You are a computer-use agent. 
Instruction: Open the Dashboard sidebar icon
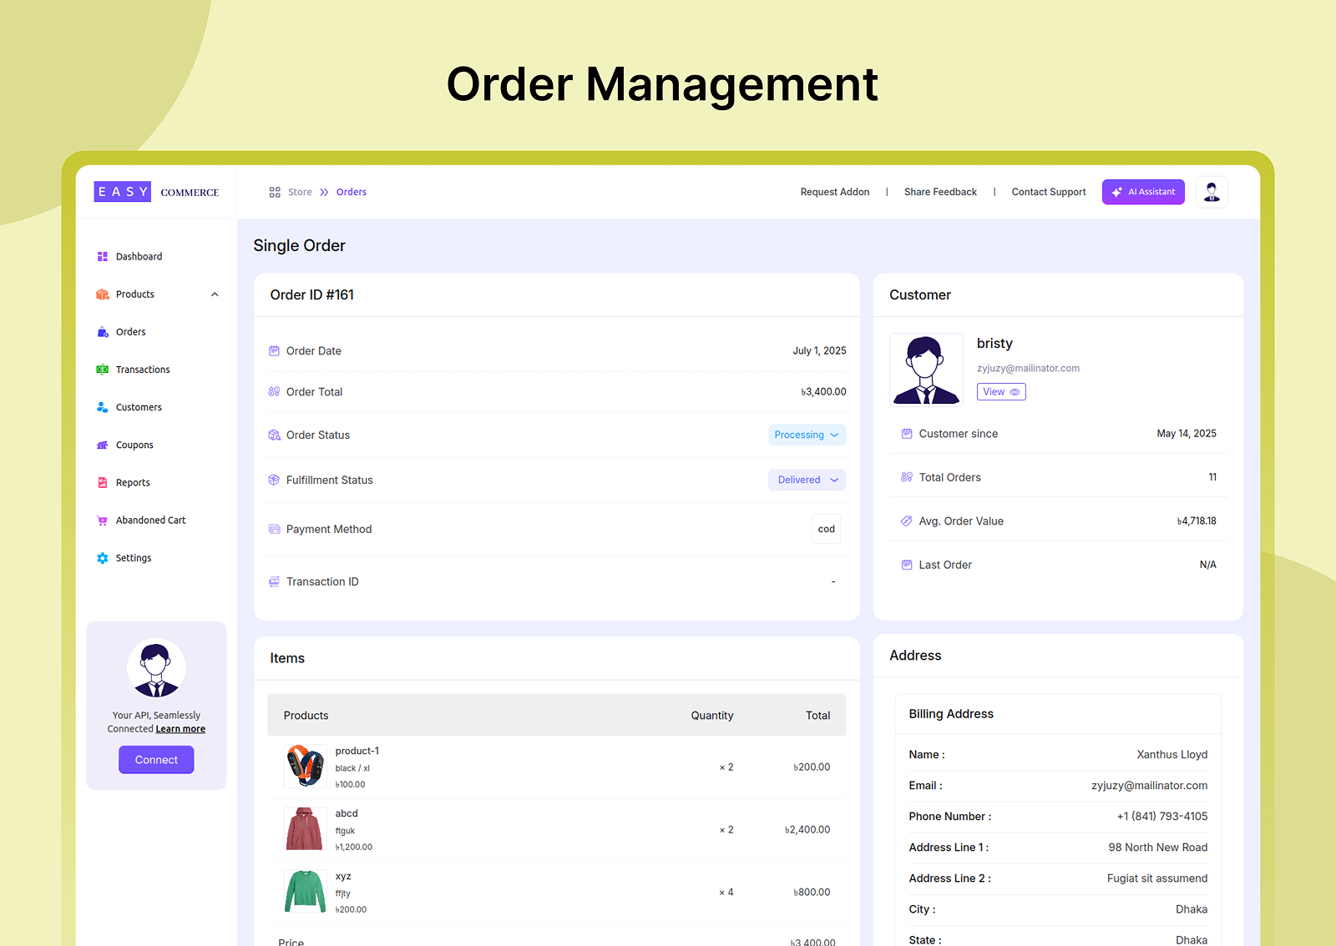point(103,257)
